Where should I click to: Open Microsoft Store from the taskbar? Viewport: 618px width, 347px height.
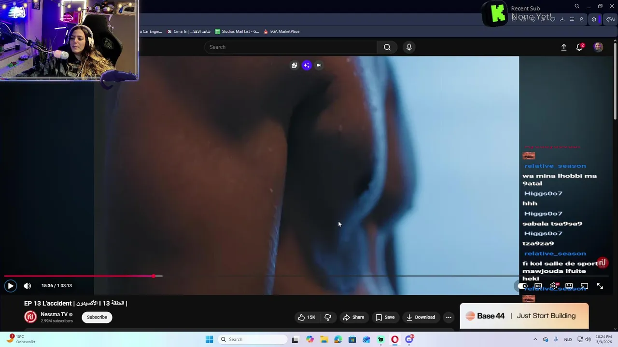pyautogui.click(x=352, y=339)
